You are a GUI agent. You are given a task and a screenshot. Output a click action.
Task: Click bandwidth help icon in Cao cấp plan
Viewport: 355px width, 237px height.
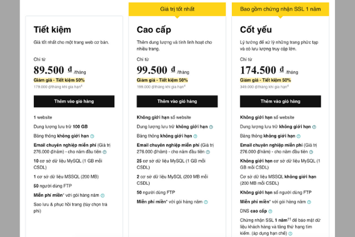tap(195, 136)
